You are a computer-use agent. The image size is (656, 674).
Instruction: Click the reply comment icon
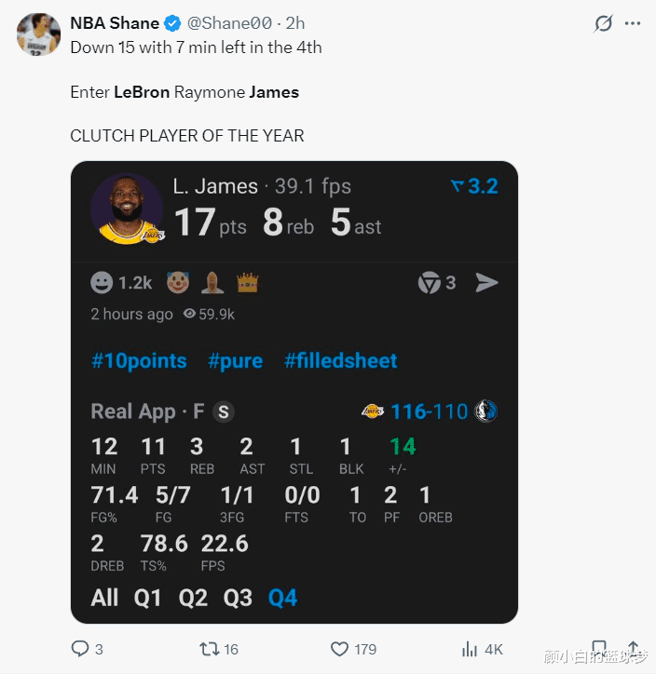point(81,649)
